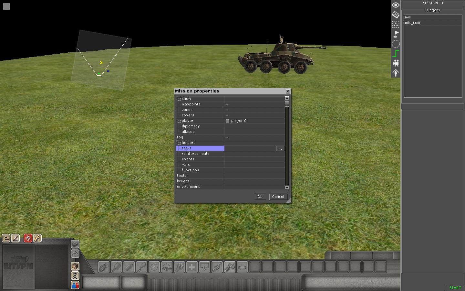Click the gray brick icon above the action bar

coord(75,244)
